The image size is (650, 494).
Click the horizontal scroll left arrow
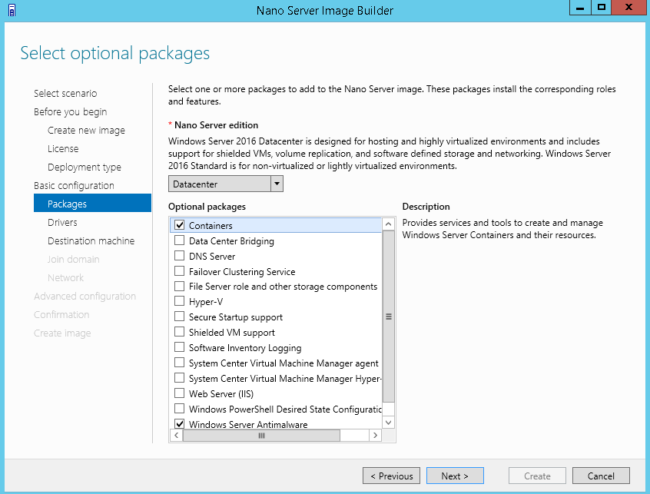(175, 436)
